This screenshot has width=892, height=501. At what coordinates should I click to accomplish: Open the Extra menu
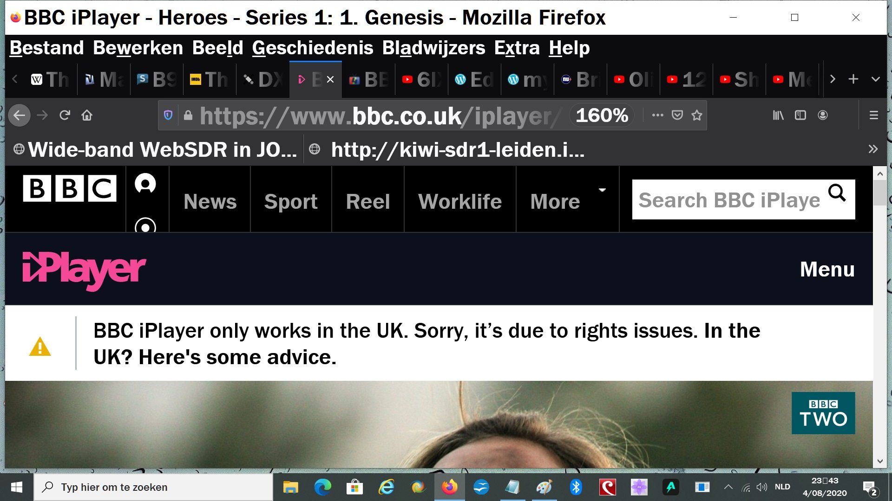[x=517, y=48]
